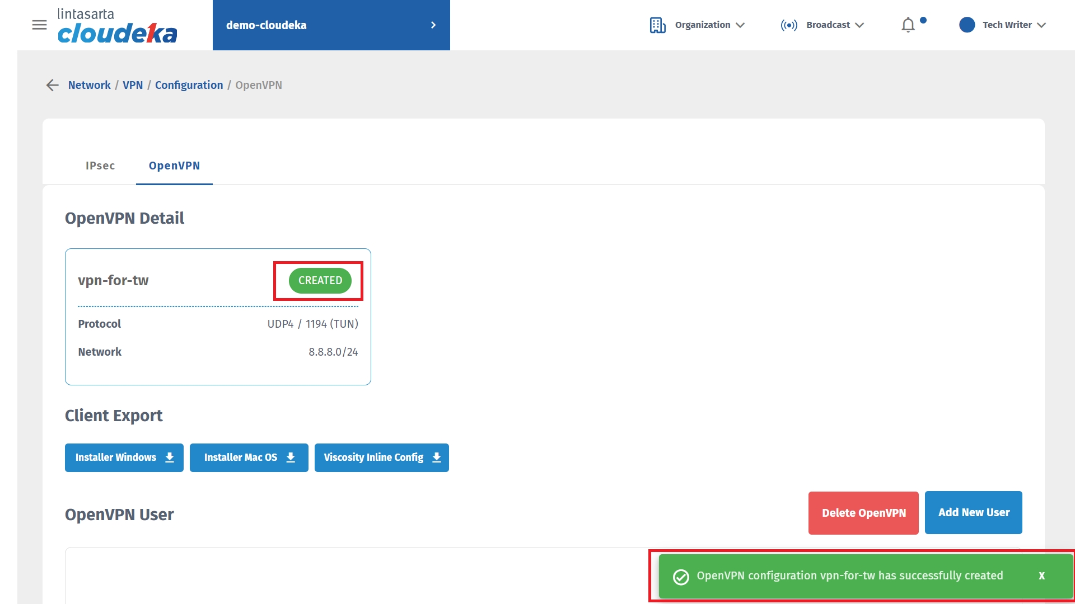Click the Broadcast signal icon
Image resolution: width=1075 pixels, height=604 pixels.
tap(789, 25)
